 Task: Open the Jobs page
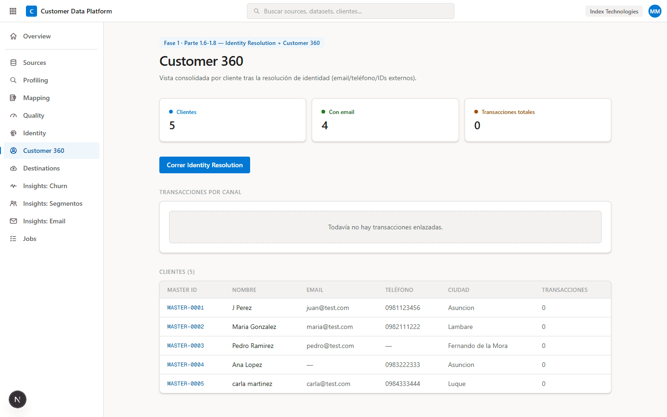point(51,239)
